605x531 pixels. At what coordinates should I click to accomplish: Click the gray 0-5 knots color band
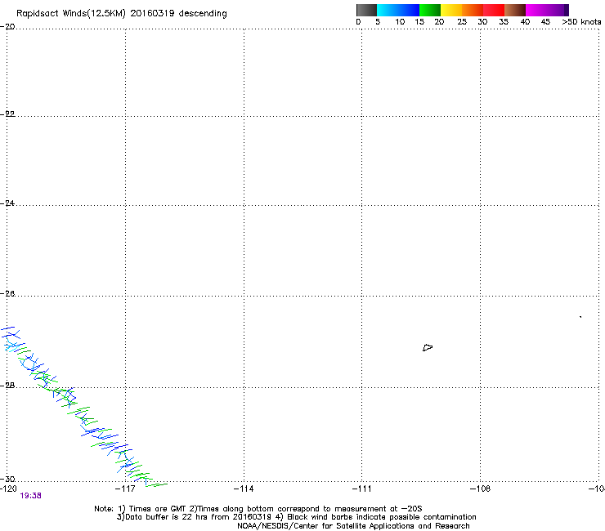366,10
